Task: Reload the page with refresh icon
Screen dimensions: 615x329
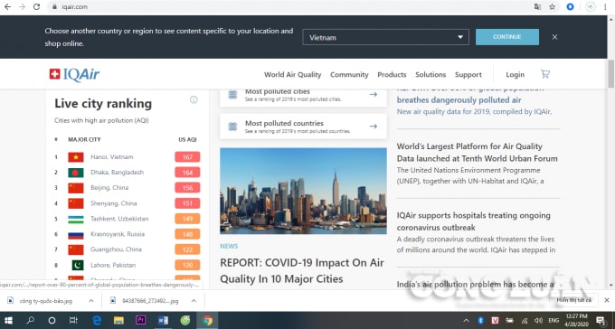Action: point(36,6)
